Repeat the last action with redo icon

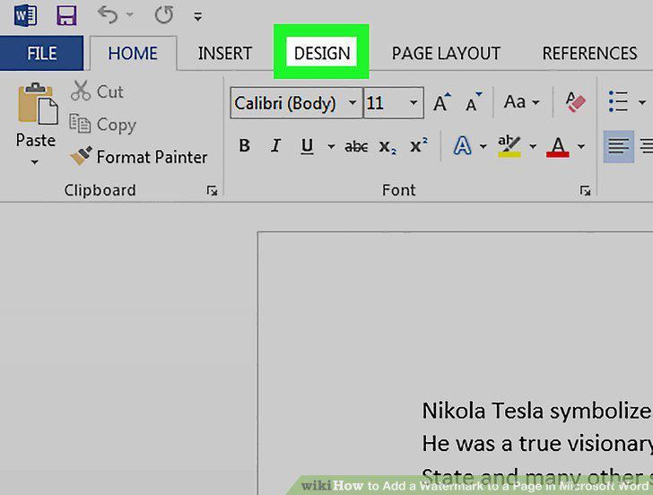click(164, 15)
